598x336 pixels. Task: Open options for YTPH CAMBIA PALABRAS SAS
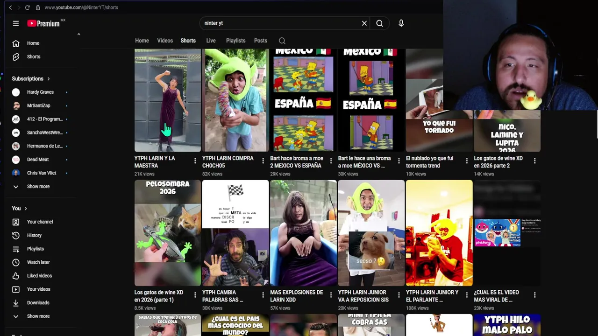(x=263, y=295)
